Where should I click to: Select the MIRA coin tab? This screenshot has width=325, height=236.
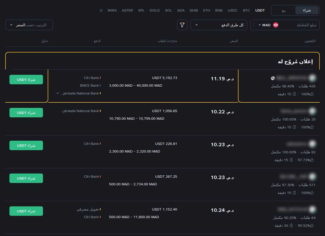[112, 11]
